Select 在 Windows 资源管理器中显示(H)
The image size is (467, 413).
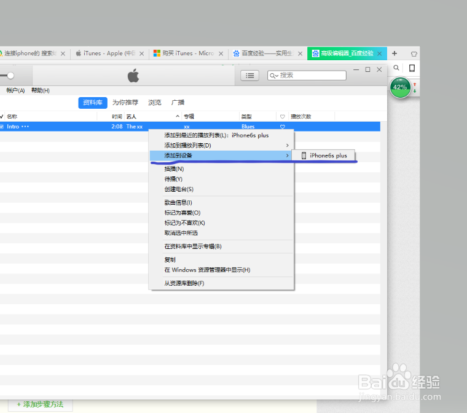[221, 270]
